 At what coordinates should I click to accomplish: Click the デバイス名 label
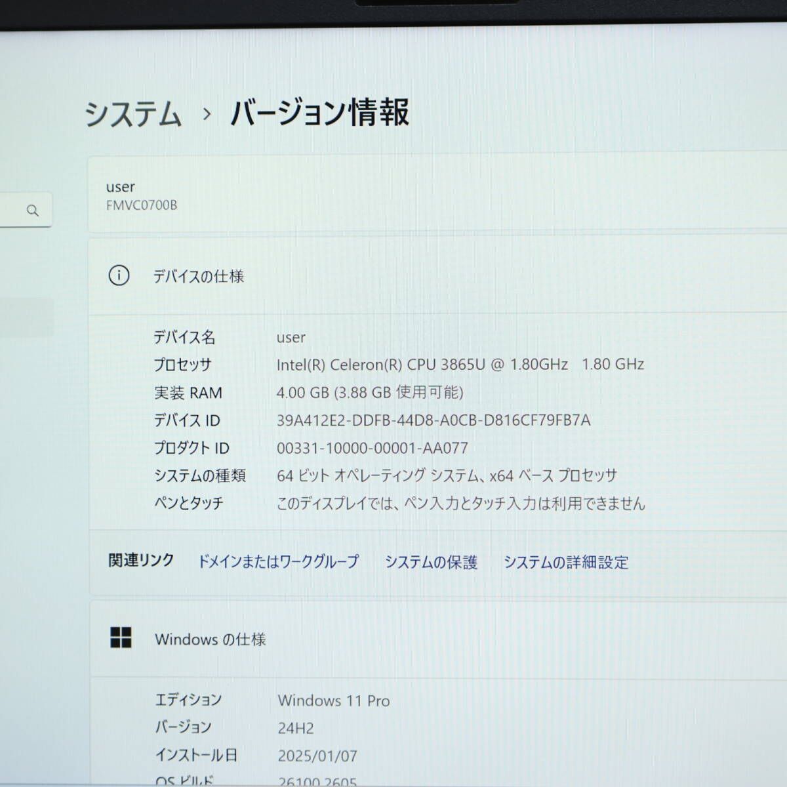pyautogui.click(x=184, y=337)
